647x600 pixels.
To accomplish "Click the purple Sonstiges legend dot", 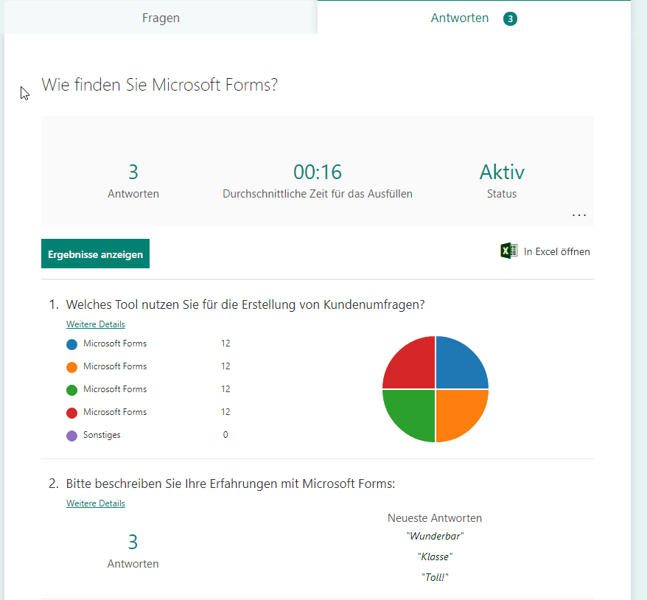I will pyautogui.click(x=71, y=436).
